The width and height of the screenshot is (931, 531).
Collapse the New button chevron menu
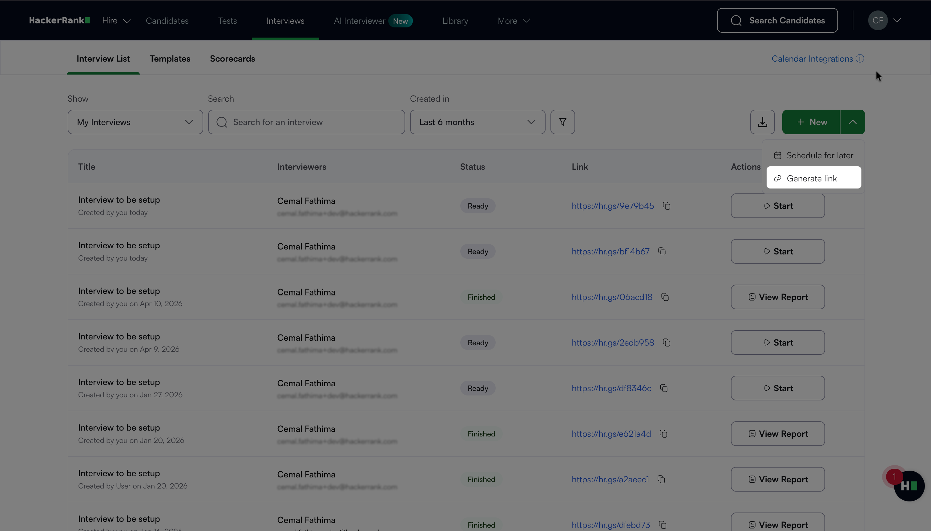click(x=852, y=122)
